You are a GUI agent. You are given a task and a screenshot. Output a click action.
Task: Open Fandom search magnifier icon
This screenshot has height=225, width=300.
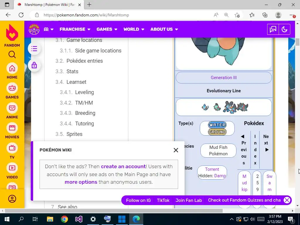point(12,55)
